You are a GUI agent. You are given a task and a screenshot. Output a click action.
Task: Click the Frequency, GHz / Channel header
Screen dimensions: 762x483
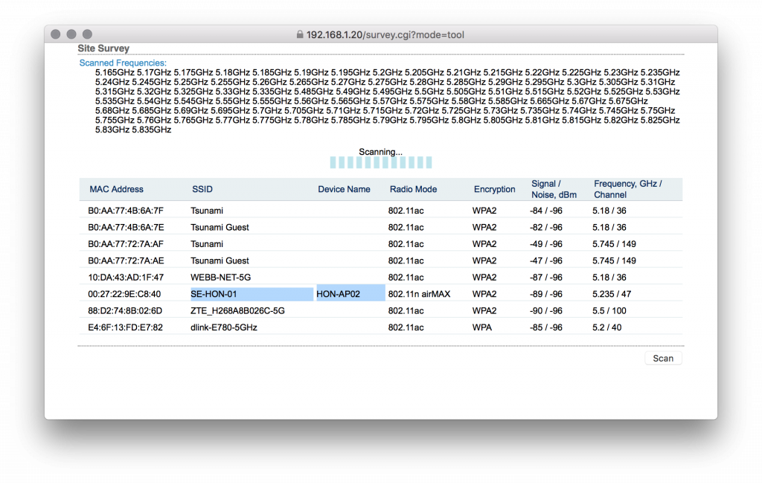click(627, 189)
